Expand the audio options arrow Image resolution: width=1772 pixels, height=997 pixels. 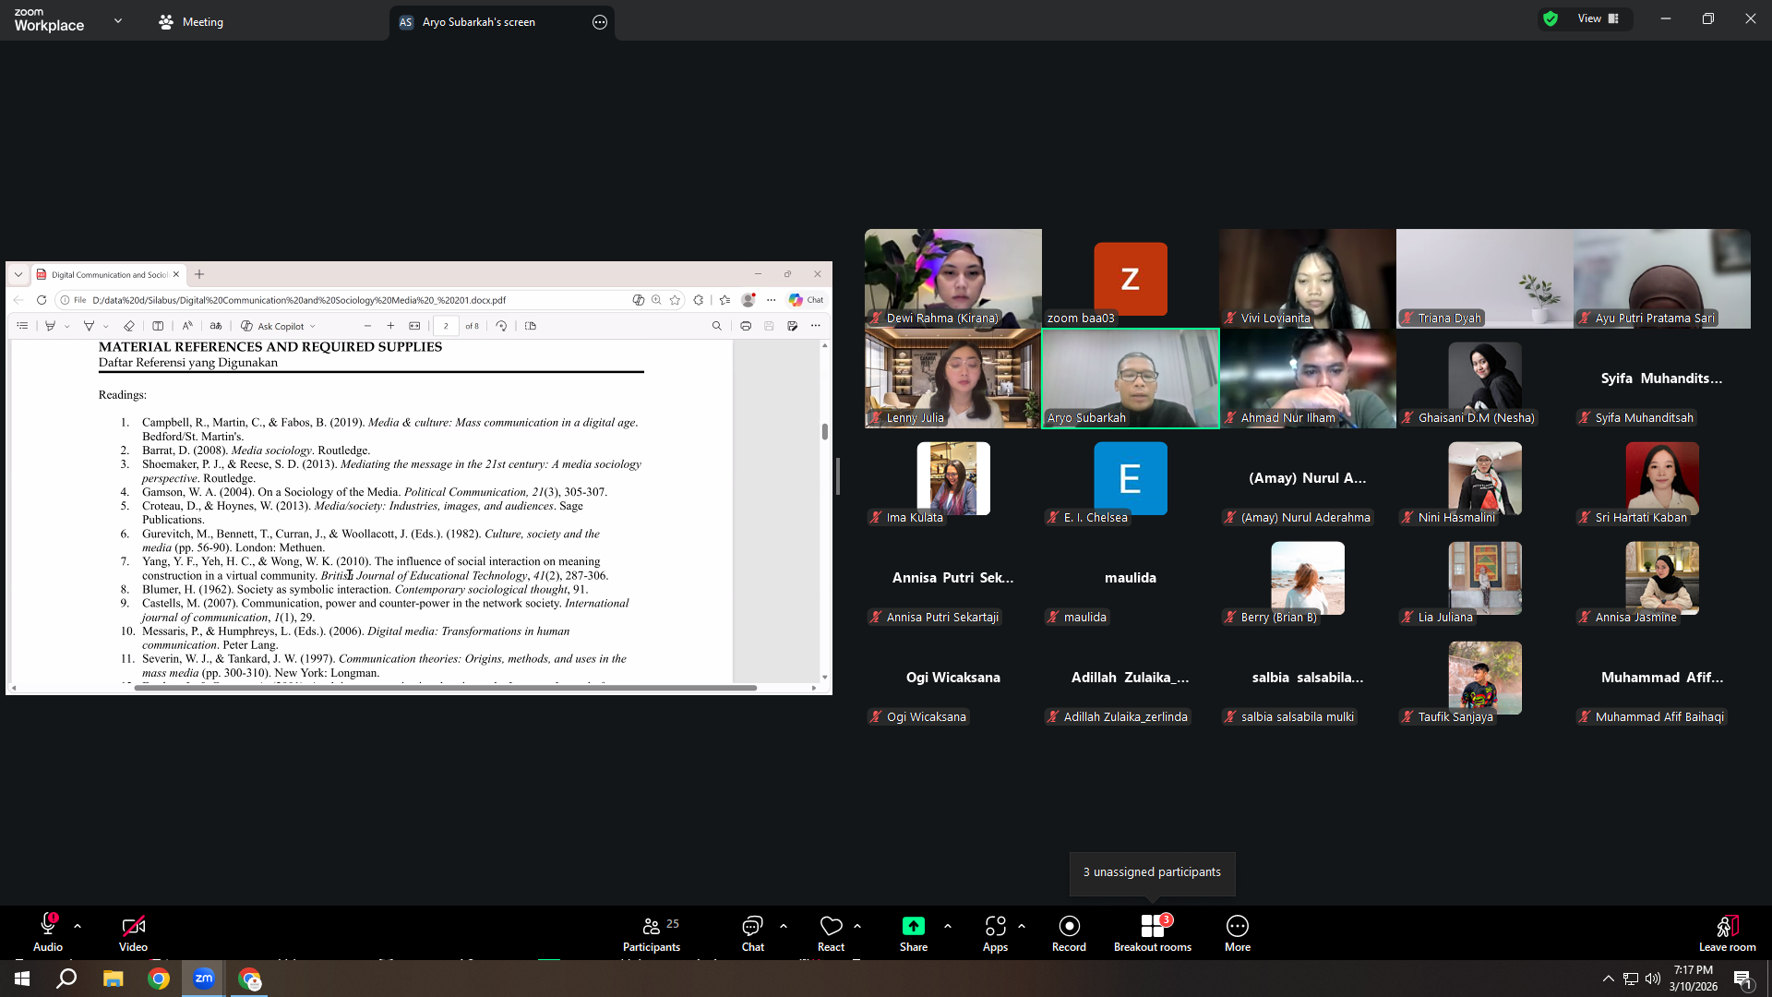click(78, 926)
